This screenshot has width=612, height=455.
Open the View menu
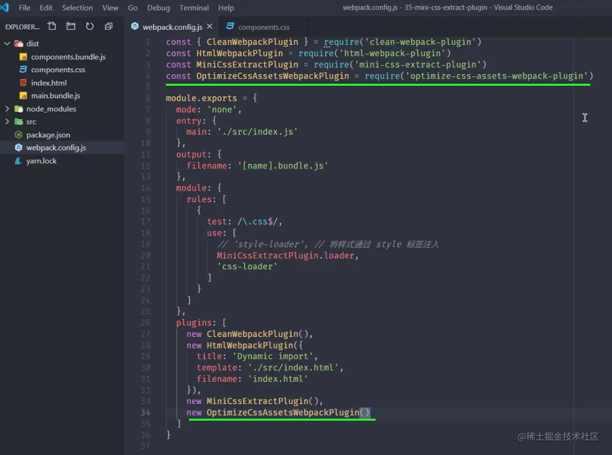(x=110, y=8)
